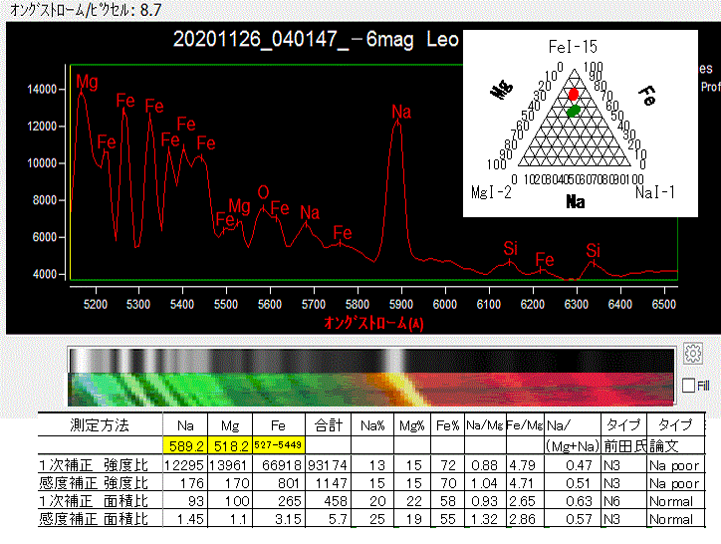
Task: Click the rightmost Si peak label near 6340
Action: tap(594, 249)
